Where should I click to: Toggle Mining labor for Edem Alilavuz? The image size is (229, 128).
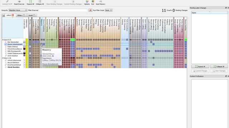(x=30, y=47)
